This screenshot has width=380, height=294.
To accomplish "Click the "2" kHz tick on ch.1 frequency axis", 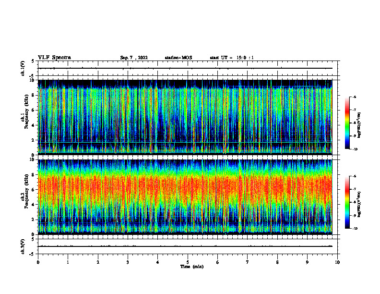I will (34, 140).
